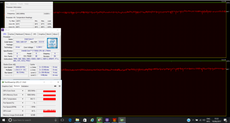This screenshot has height=123, width=230.
Task: Open File Explorer from the taskbar
Action: (x=77, y=120)
